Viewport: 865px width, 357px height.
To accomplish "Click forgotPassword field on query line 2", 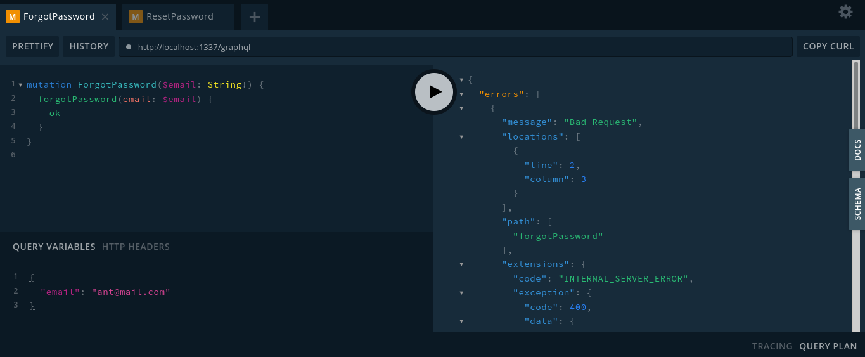I will (x=77, y=99).
